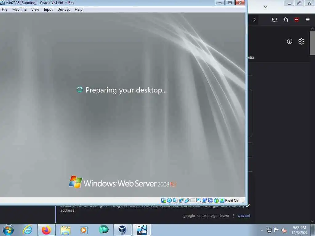Open the Machine menu
315x236 pixels.
tap(19, 10)
